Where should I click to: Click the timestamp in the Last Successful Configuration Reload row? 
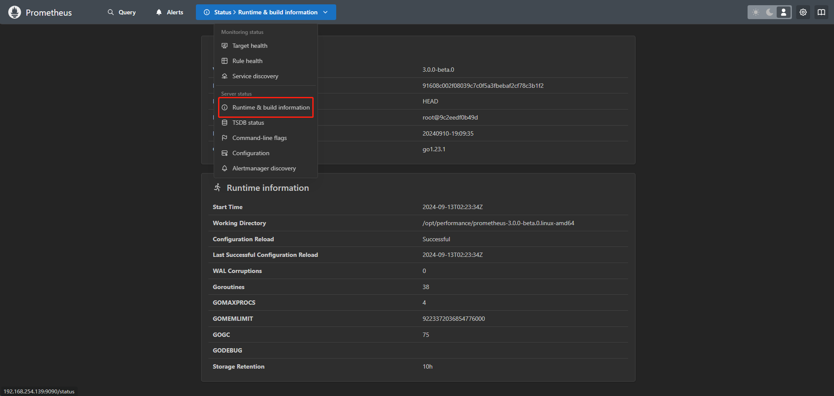tap(453, 255)
